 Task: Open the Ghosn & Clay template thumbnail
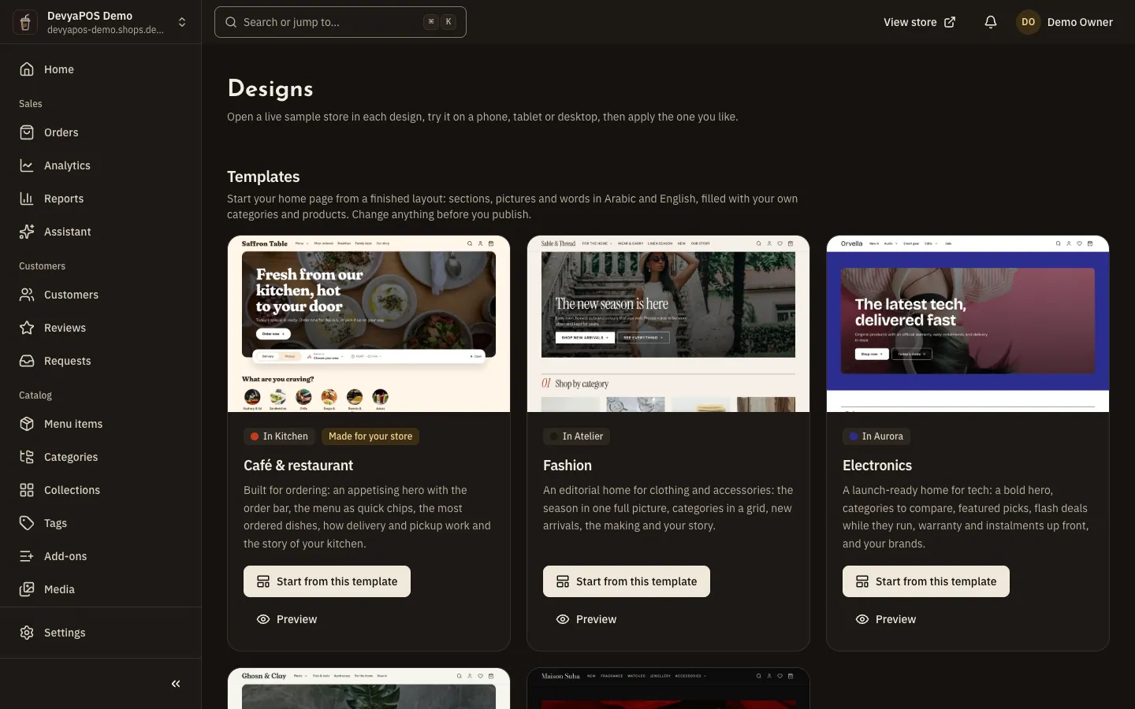click(x=369, y=689)
